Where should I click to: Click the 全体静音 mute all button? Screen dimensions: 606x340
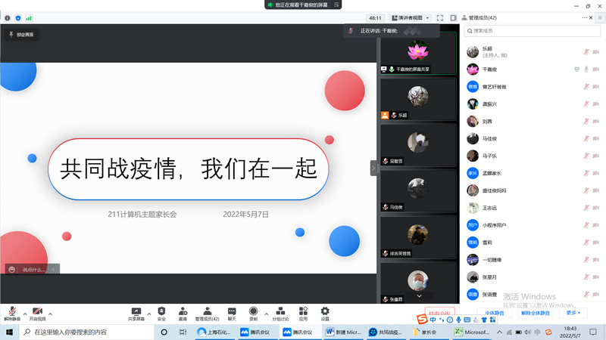495,313
